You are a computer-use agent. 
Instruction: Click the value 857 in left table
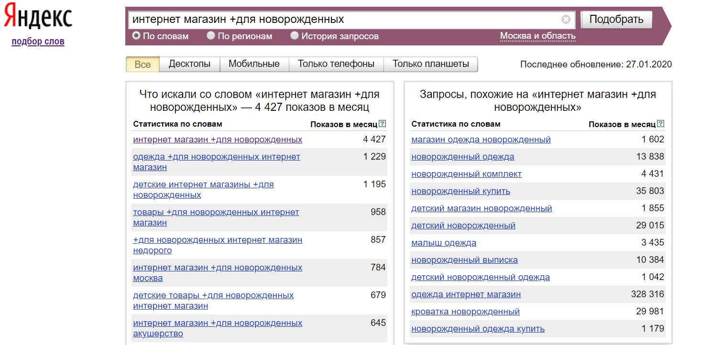(x=378, y=240)
